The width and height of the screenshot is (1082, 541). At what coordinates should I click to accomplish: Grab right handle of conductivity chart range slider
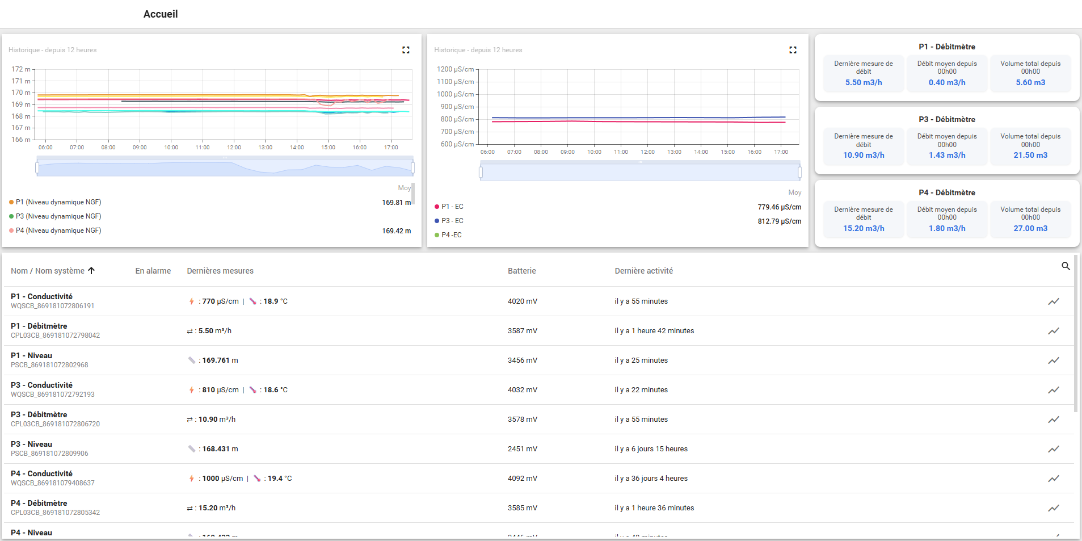pos(799,173)
